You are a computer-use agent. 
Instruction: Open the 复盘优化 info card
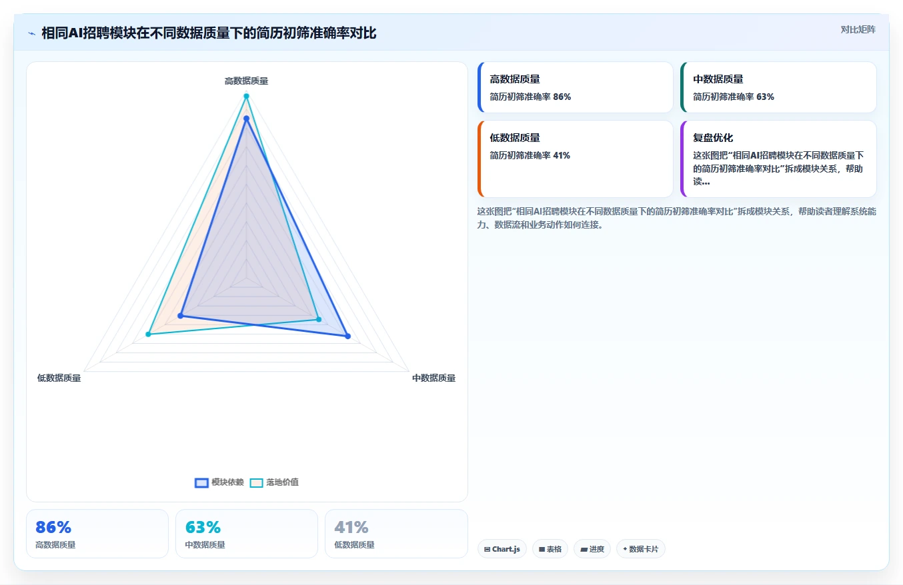[x=778, y=159]
